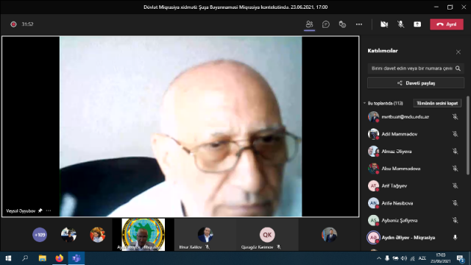The height and width of the screenshot is (265, 471).
Task: Click the QK Qaragöz Kərimov thumbnail
Action: pos(267,235)
